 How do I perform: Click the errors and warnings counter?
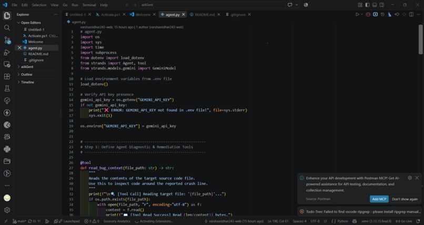point(92,221)
